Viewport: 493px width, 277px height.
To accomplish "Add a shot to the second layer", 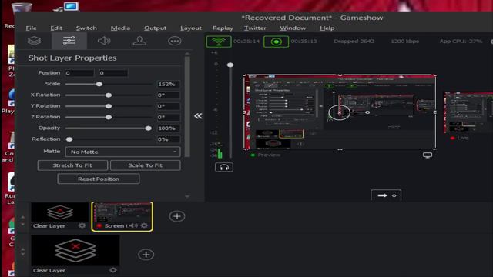I will point(146,255).
